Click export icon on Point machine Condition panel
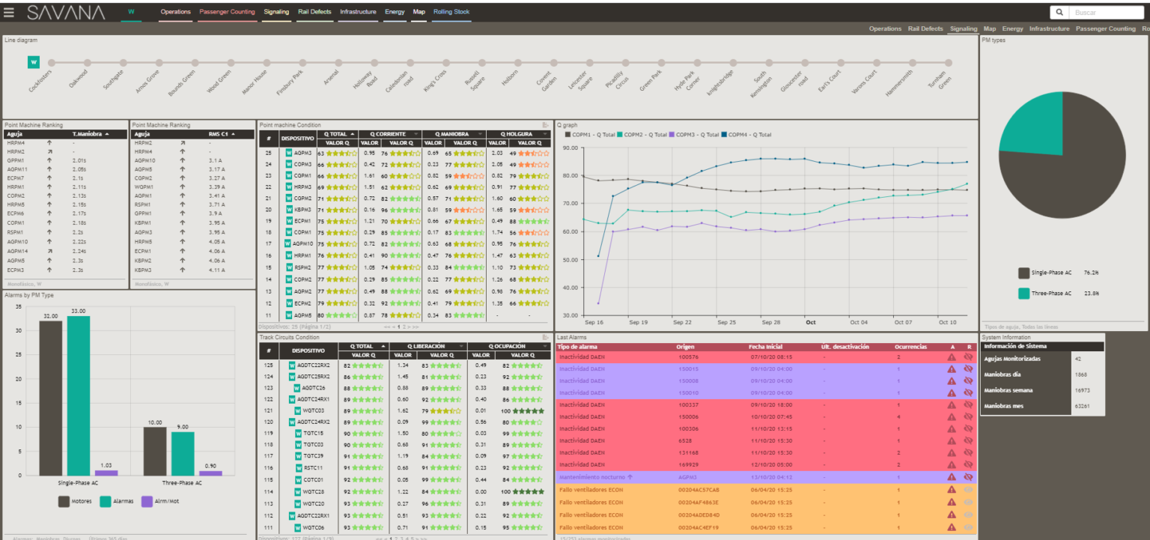The height and width of the screenshot is (540, 1150). [x=546, y=125]
